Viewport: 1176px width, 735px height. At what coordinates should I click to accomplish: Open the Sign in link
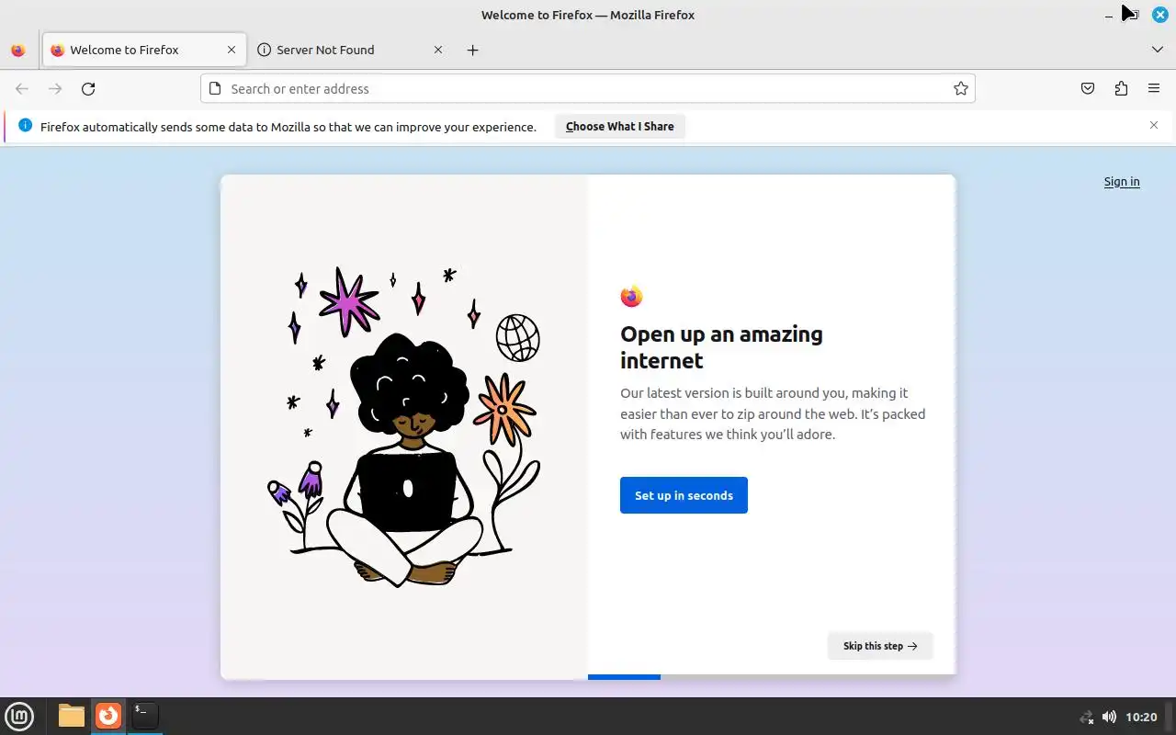(1122, 182)
